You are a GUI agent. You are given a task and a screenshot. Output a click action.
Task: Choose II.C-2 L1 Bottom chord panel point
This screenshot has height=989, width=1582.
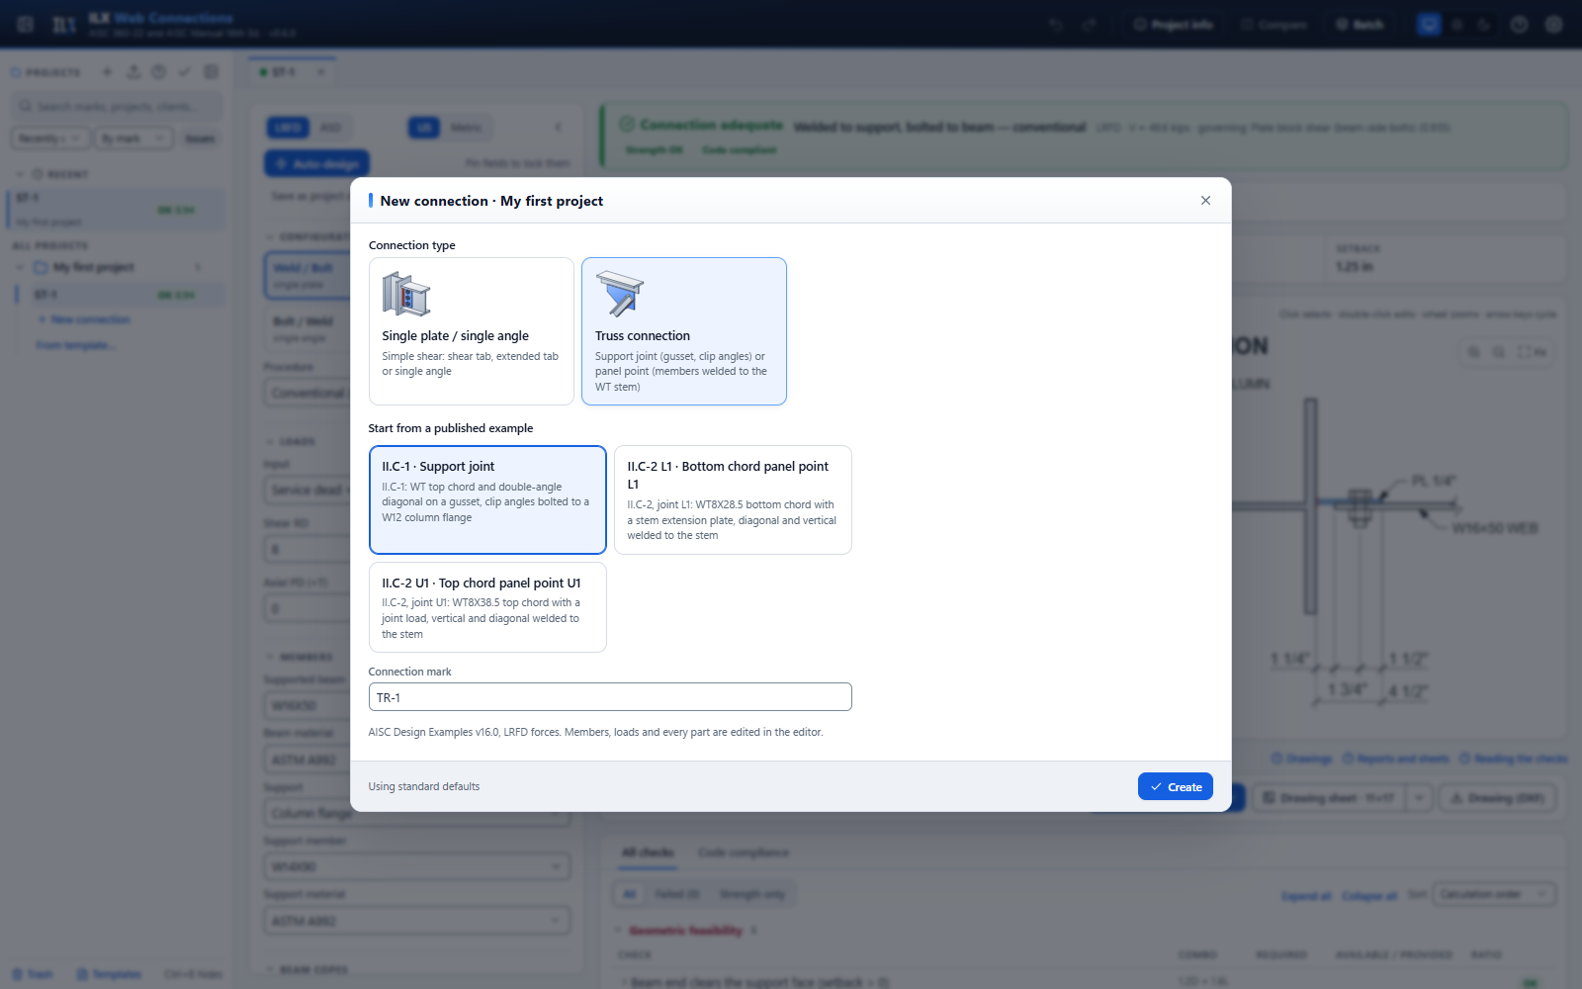tap(733, 499)
